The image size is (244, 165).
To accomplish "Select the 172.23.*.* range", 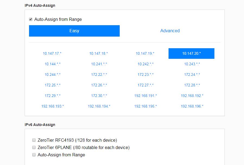I will point(145,75).
